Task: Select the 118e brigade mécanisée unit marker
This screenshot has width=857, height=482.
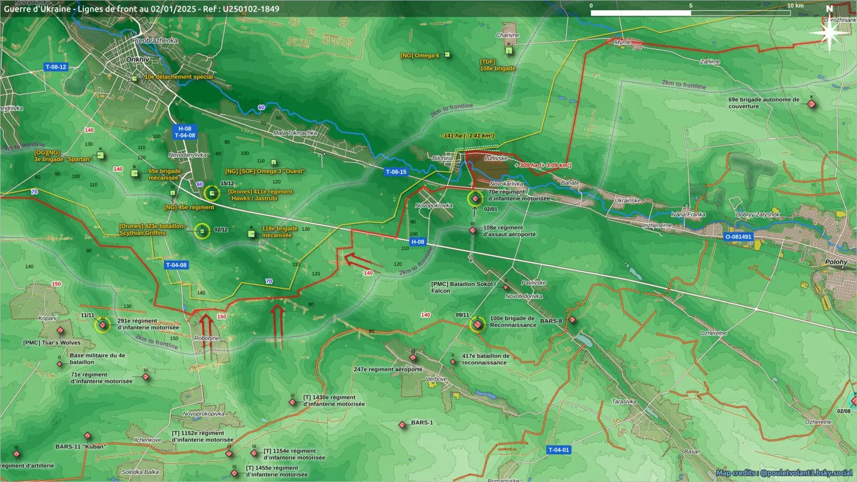Action: [x=251, y=234]
